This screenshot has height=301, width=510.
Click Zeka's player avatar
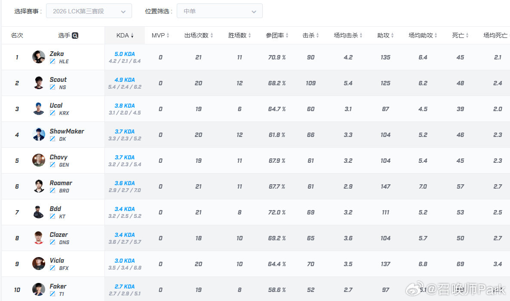pos(39,57)
